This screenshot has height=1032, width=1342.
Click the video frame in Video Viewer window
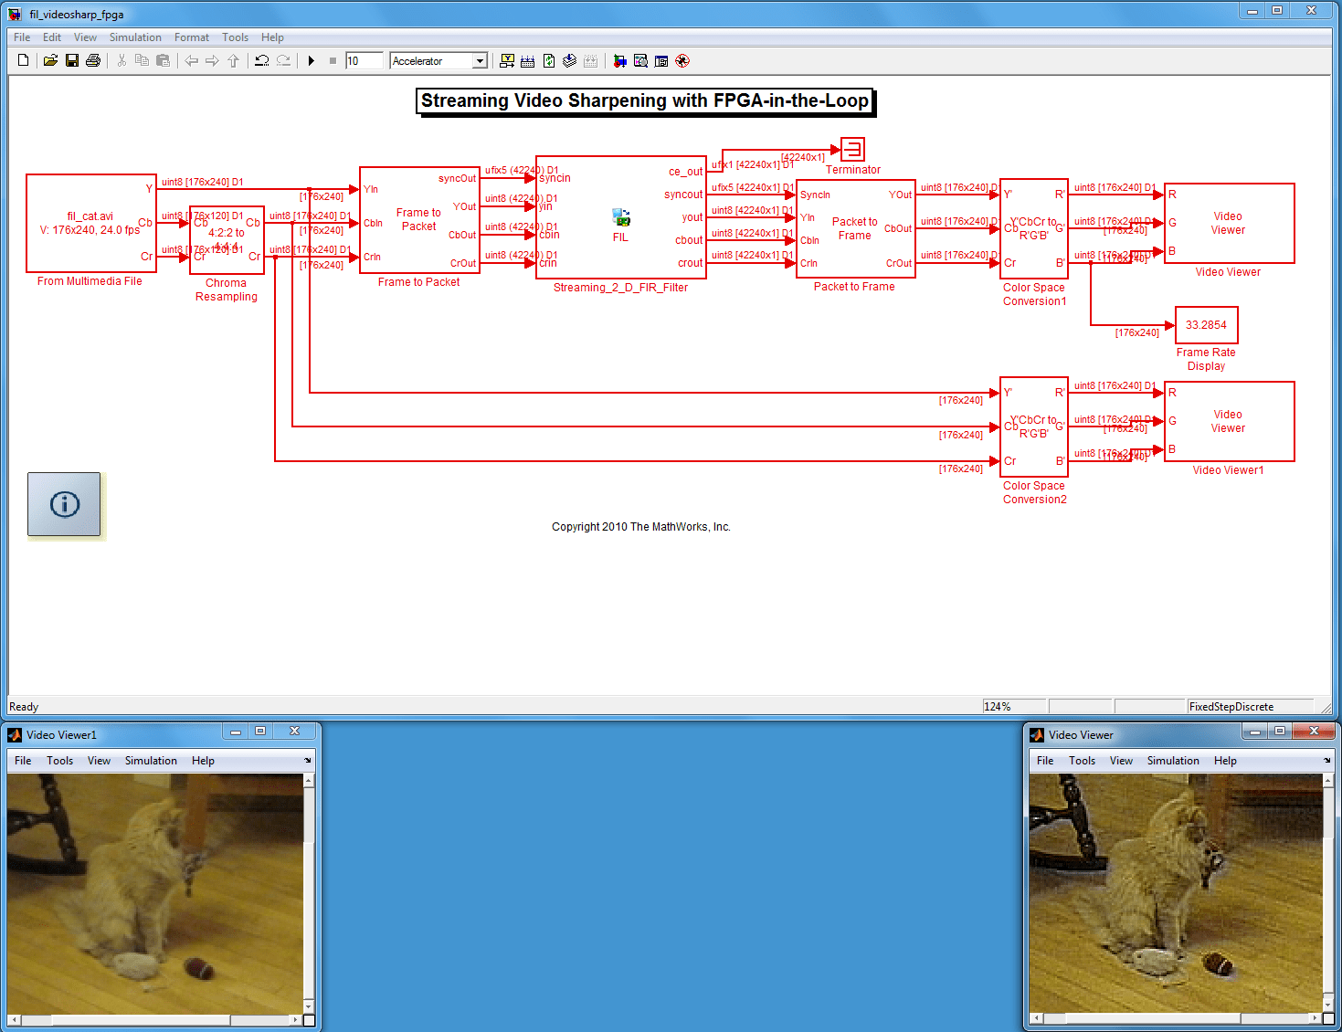tap(1176, 893)
